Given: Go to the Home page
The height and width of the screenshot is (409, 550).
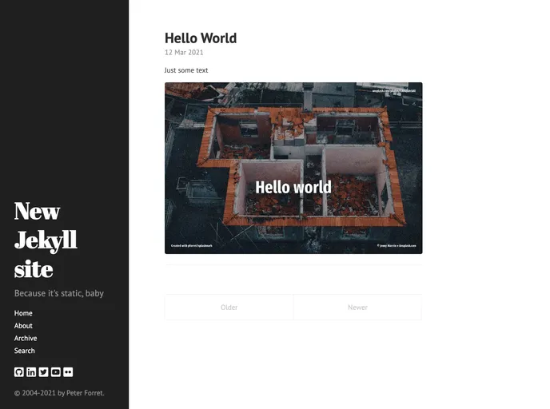Looking at the screenshot, I should (23, 313).
